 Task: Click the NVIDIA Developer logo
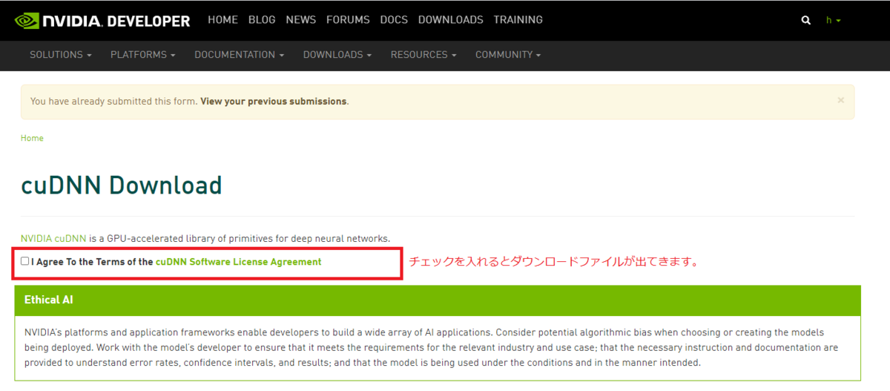102,21
